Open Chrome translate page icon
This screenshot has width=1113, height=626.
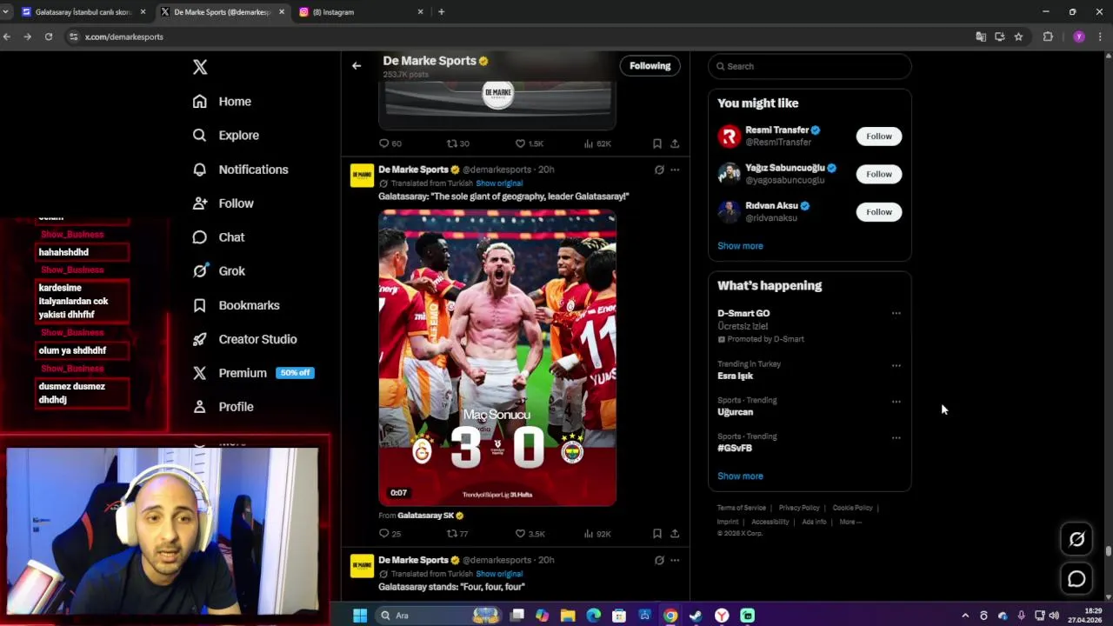tap(981, 37)
